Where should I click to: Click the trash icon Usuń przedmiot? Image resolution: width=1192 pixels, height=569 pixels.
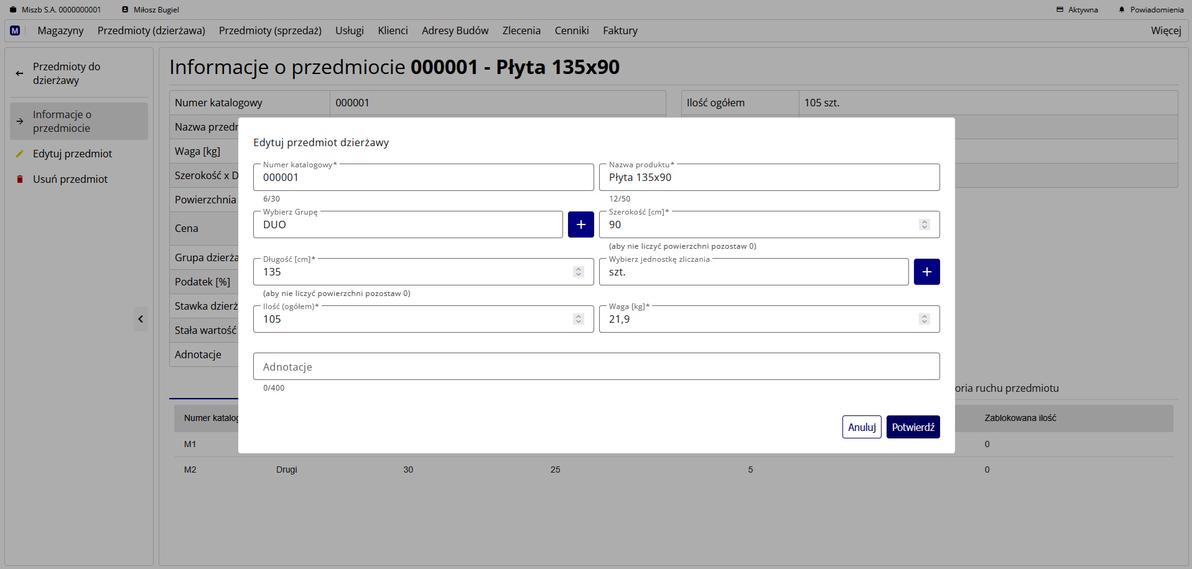tap(21, 179)
